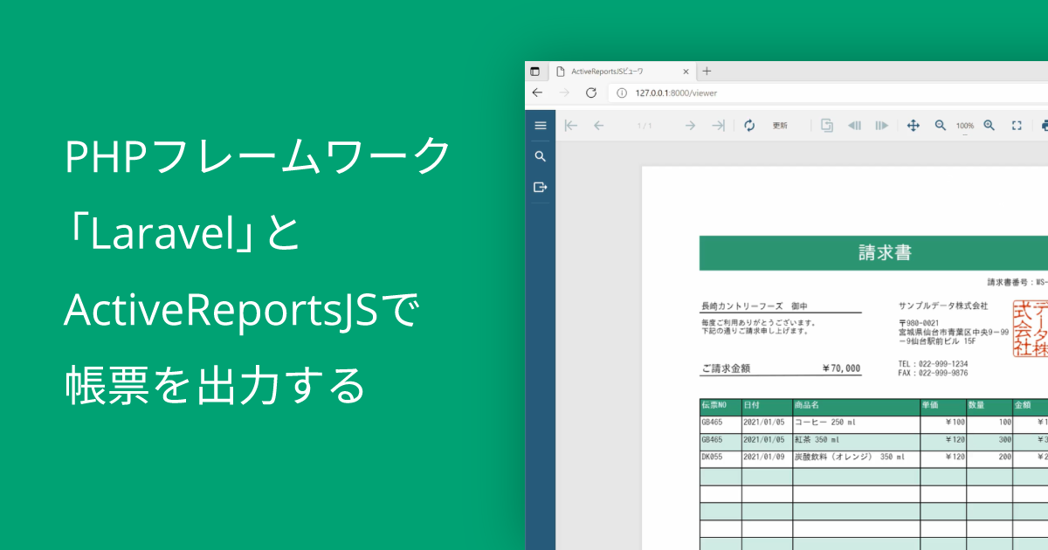Zoom in with the plus magnifier

989,126
